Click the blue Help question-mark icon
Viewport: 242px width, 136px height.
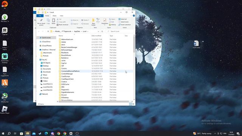pos(134,15)
